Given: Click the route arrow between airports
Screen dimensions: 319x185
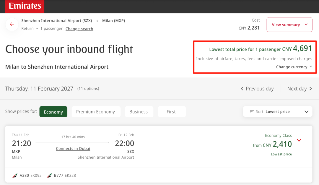Looking at the screenshot, I should click(x=97, y=21).
